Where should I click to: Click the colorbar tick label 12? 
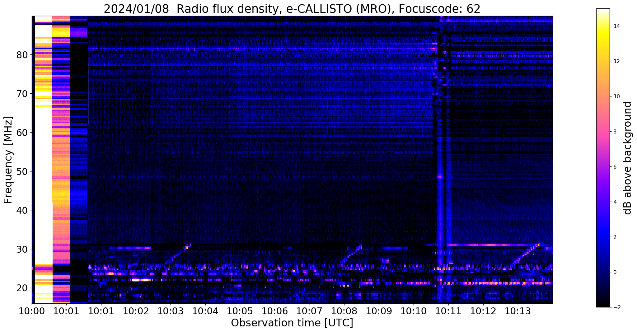click(x=616, y=61)
